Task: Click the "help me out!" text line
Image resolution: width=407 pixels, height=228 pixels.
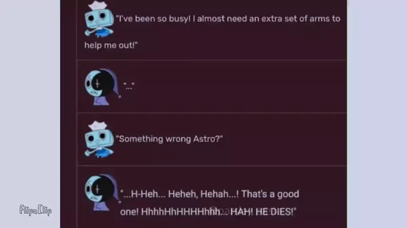Action: [111, 45]
